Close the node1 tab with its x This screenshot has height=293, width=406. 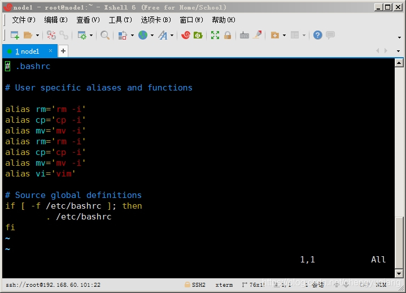[x=50, y=51]
